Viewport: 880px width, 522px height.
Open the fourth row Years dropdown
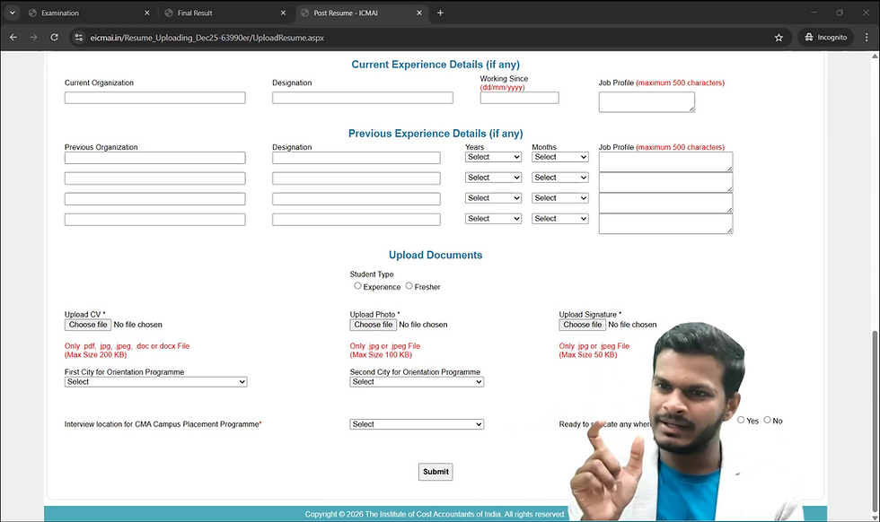click(x=493, y=219)
